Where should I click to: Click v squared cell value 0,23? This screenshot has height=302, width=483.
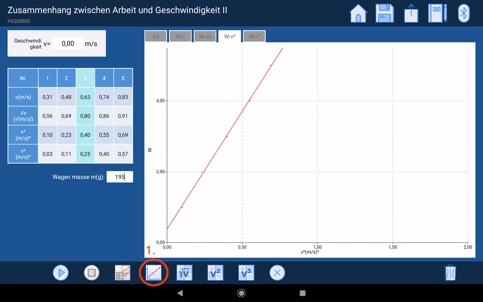66,135
